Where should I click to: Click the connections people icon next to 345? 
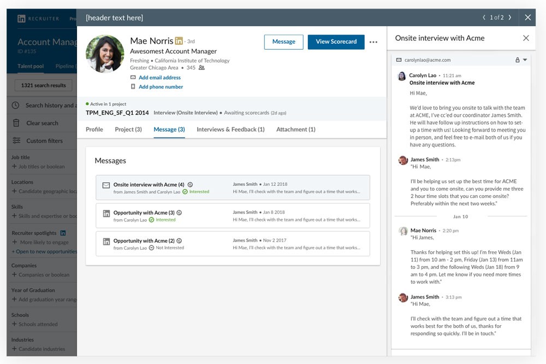pyautogui.click(x=201, y=68)
